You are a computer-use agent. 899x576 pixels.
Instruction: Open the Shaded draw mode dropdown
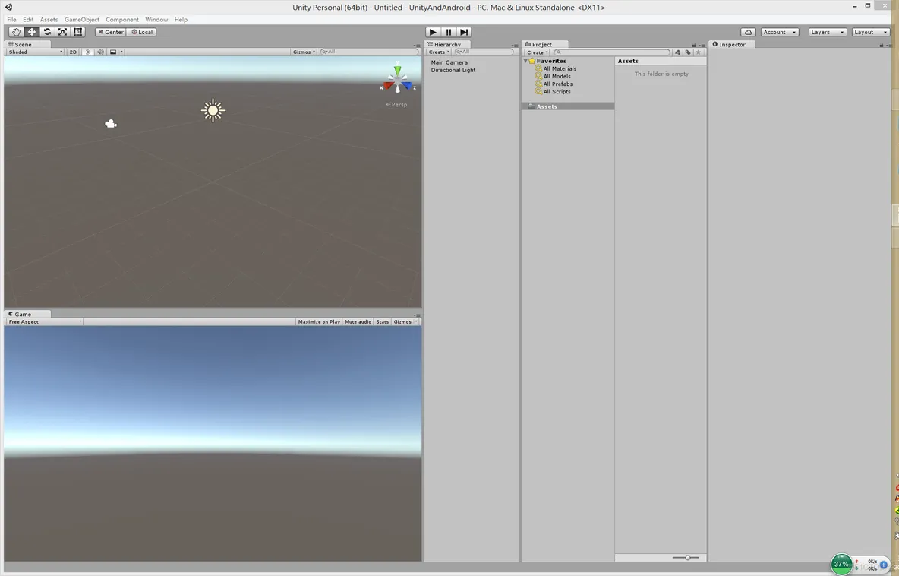pos(35,52)
